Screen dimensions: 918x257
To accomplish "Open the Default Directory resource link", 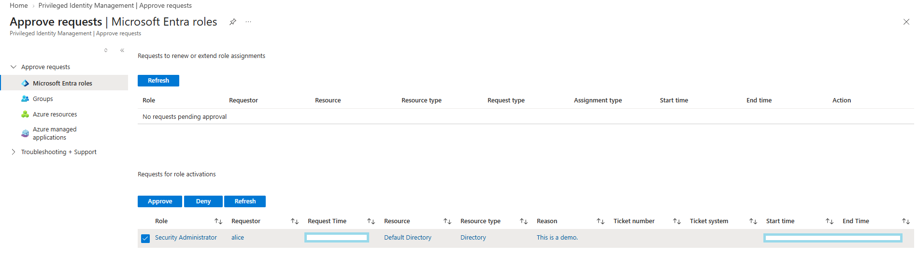I will 408,238.
